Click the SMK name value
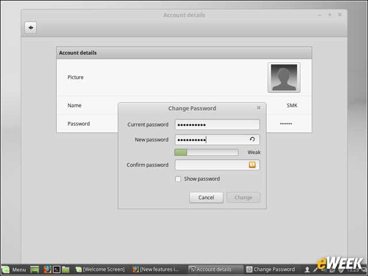This screenshot has width=368, height=276. coord(292,105)
